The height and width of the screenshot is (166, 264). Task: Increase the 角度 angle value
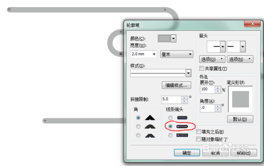(x=218, y=107)
